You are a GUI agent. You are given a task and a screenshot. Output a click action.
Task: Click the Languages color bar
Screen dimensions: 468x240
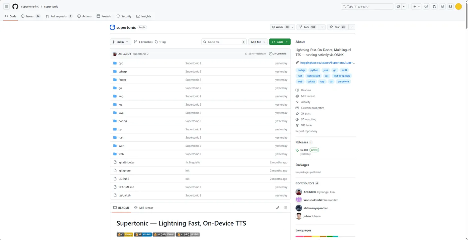point(325,237)
